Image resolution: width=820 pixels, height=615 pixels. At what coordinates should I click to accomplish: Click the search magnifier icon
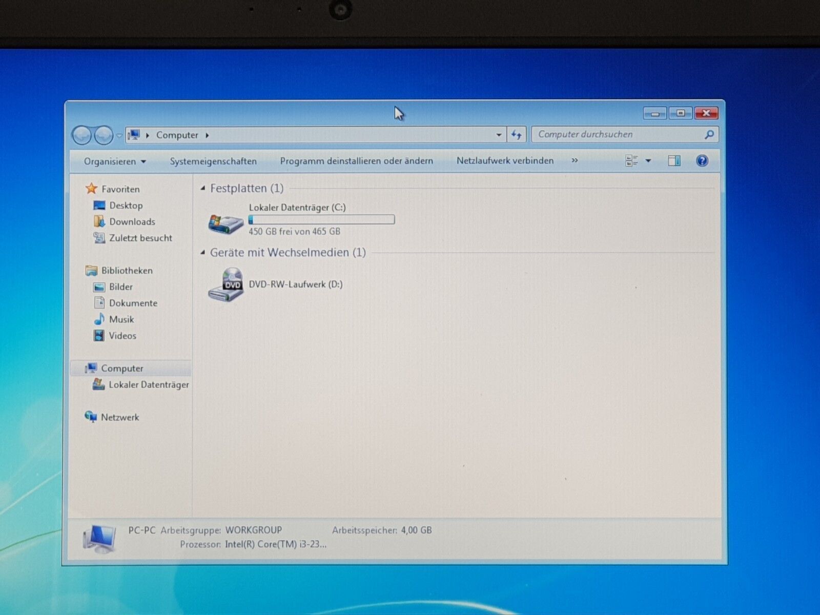(x=709, y=135)
